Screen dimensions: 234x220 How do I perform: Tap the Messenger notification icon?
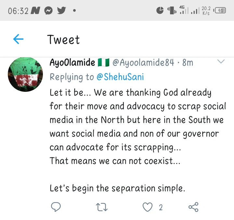coord(48,11)
